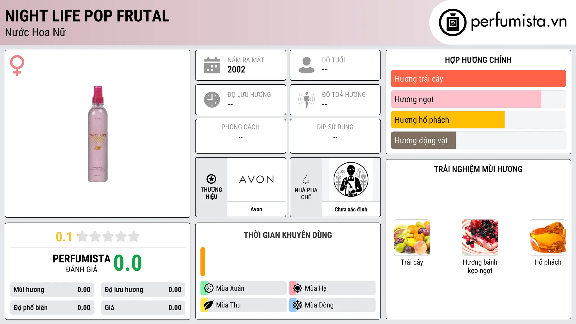Click the leaf icon for Mùa Thu
This screenshot has height=324, width=576.
tap(209, 305)
